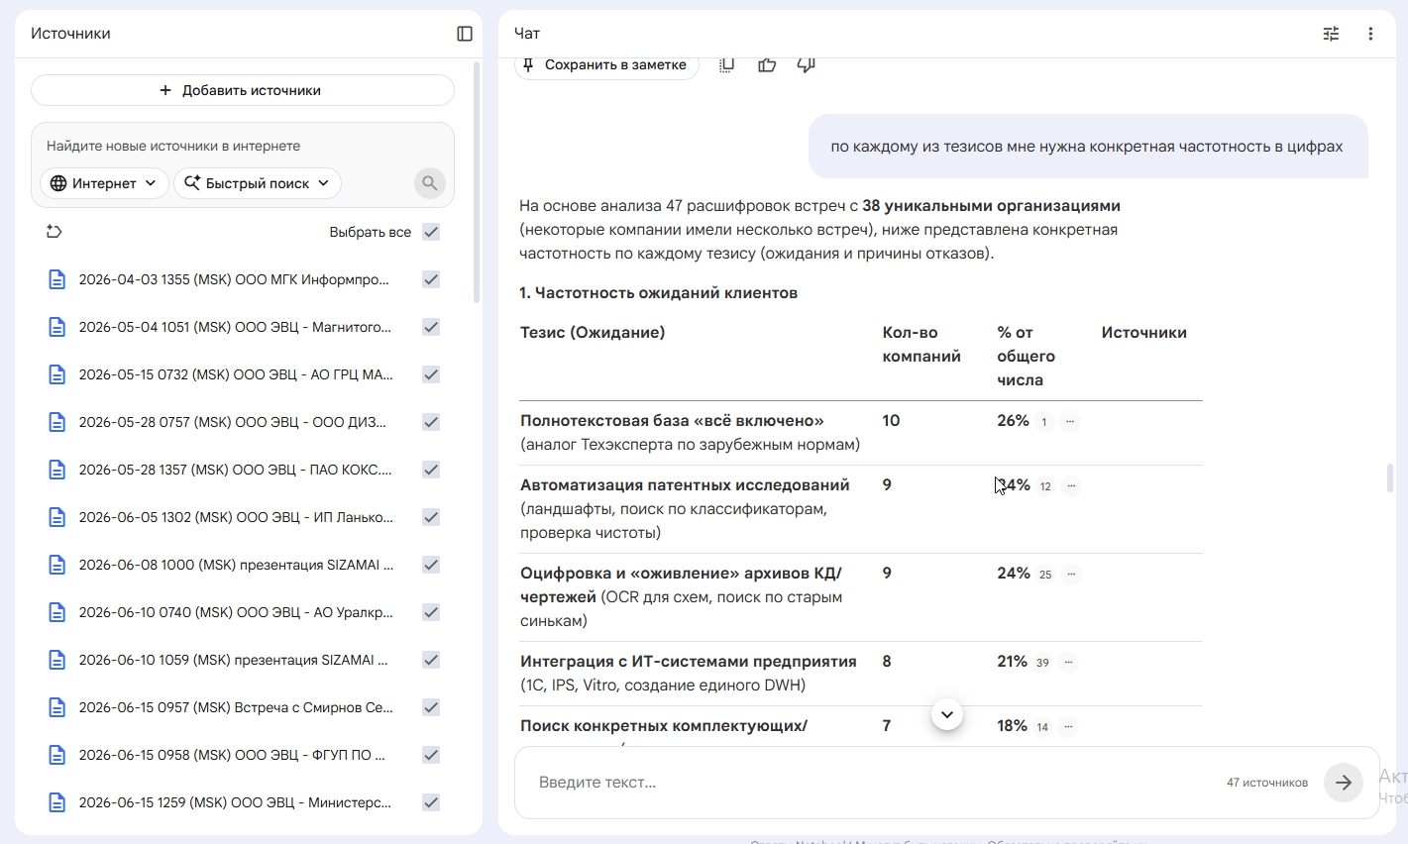The height and width of the screenshot is (844, 1408).
Task: Click the Введите текст input field
Action: pos(872,783)
